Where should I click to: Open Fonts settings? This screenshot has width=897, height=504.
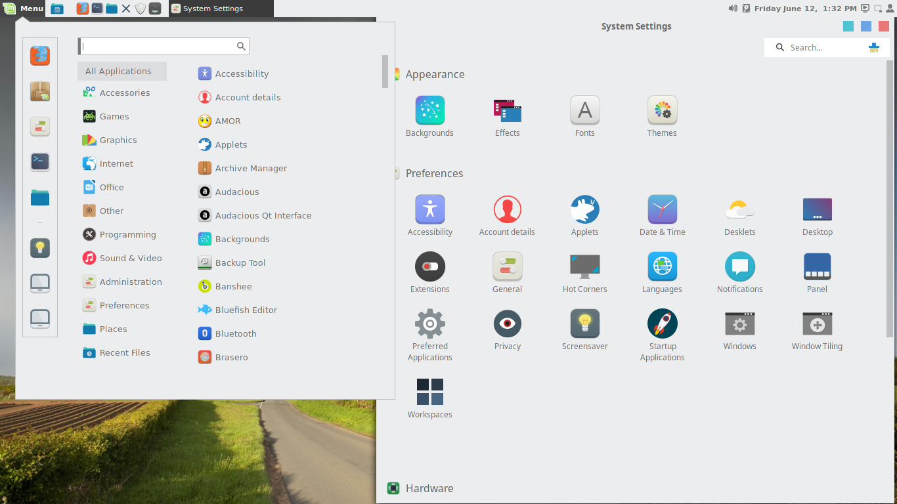(584, 116)
